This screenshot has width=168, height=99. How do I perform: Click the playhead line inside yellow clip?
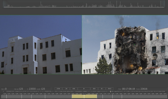(x=84, y=96)
